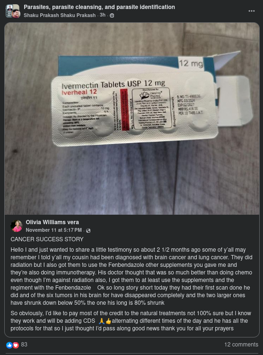The width and height of the screenshot is (263, 355).
Task: Click the group members privacy icon
Action: tap(112, 15)
